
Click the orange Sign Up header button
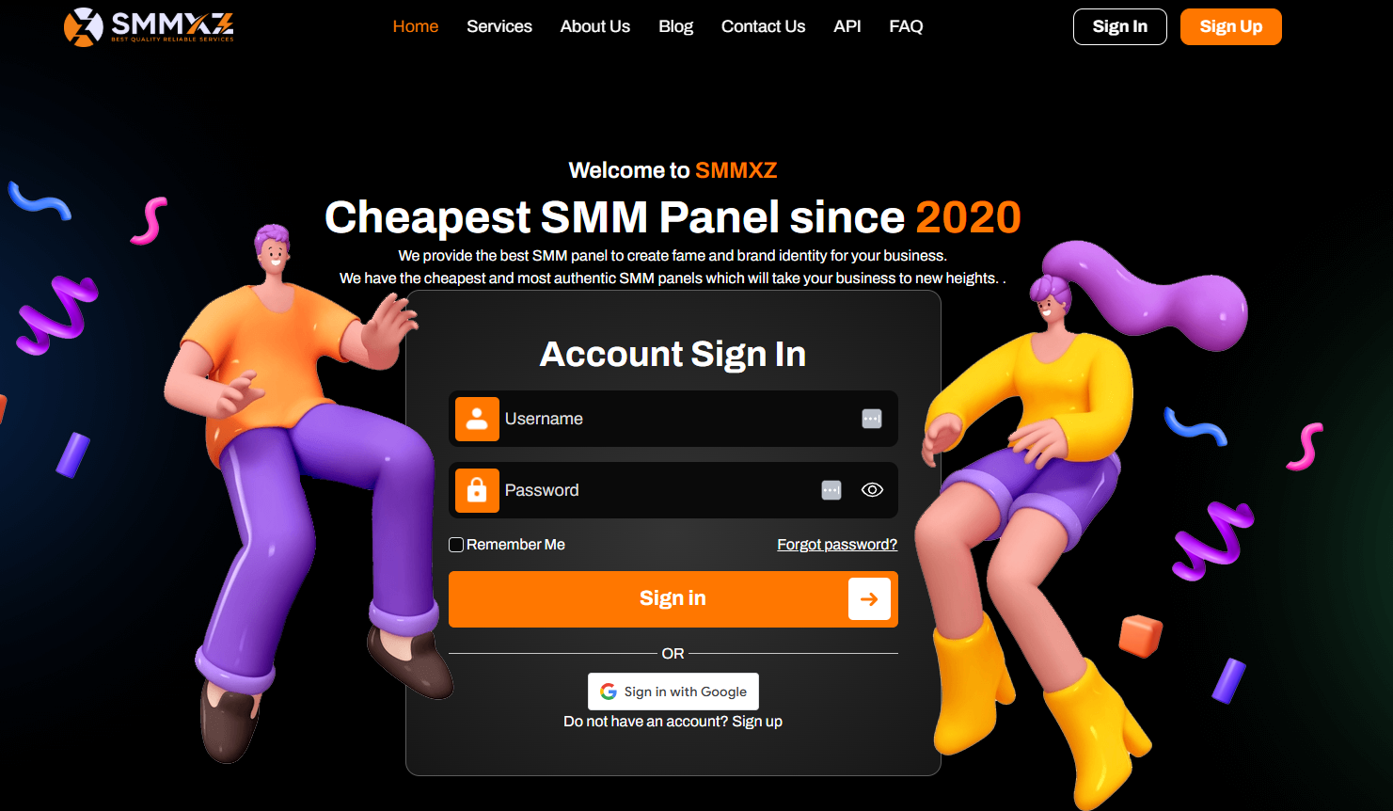(1231, 26)
